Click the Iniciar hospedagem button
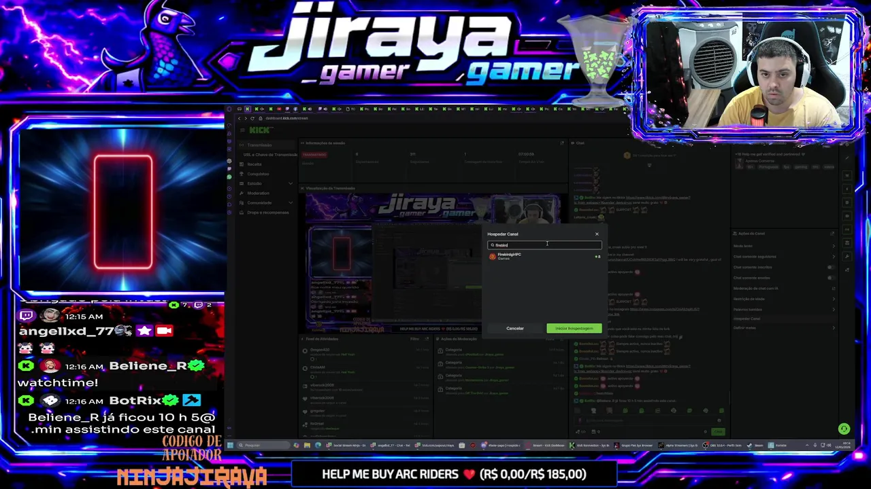871x489 pixels. pos(574,329)
